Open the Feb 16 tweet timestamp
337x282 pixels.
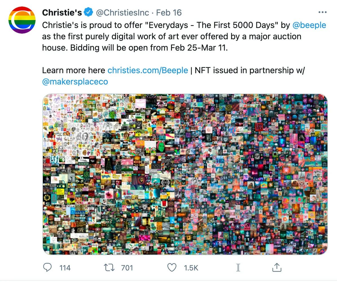click(x=169, y=13)
